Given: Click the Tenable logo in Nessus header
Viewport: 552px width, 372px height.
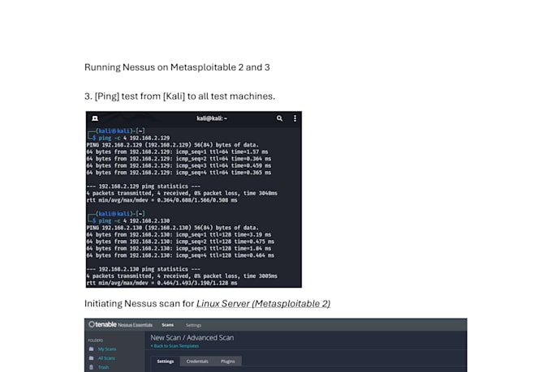Looking at the screenshot, I should click(x=102, y=324).
